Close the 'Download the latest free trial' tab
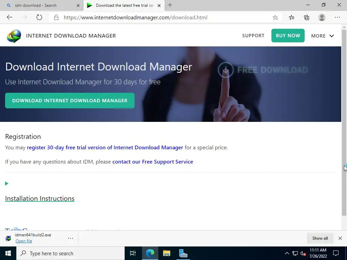The height and width of the screenshot is (260, 347). [159, 5]
